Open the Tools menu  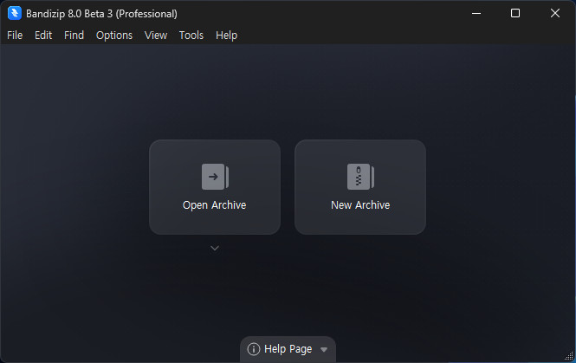[191, 36]
